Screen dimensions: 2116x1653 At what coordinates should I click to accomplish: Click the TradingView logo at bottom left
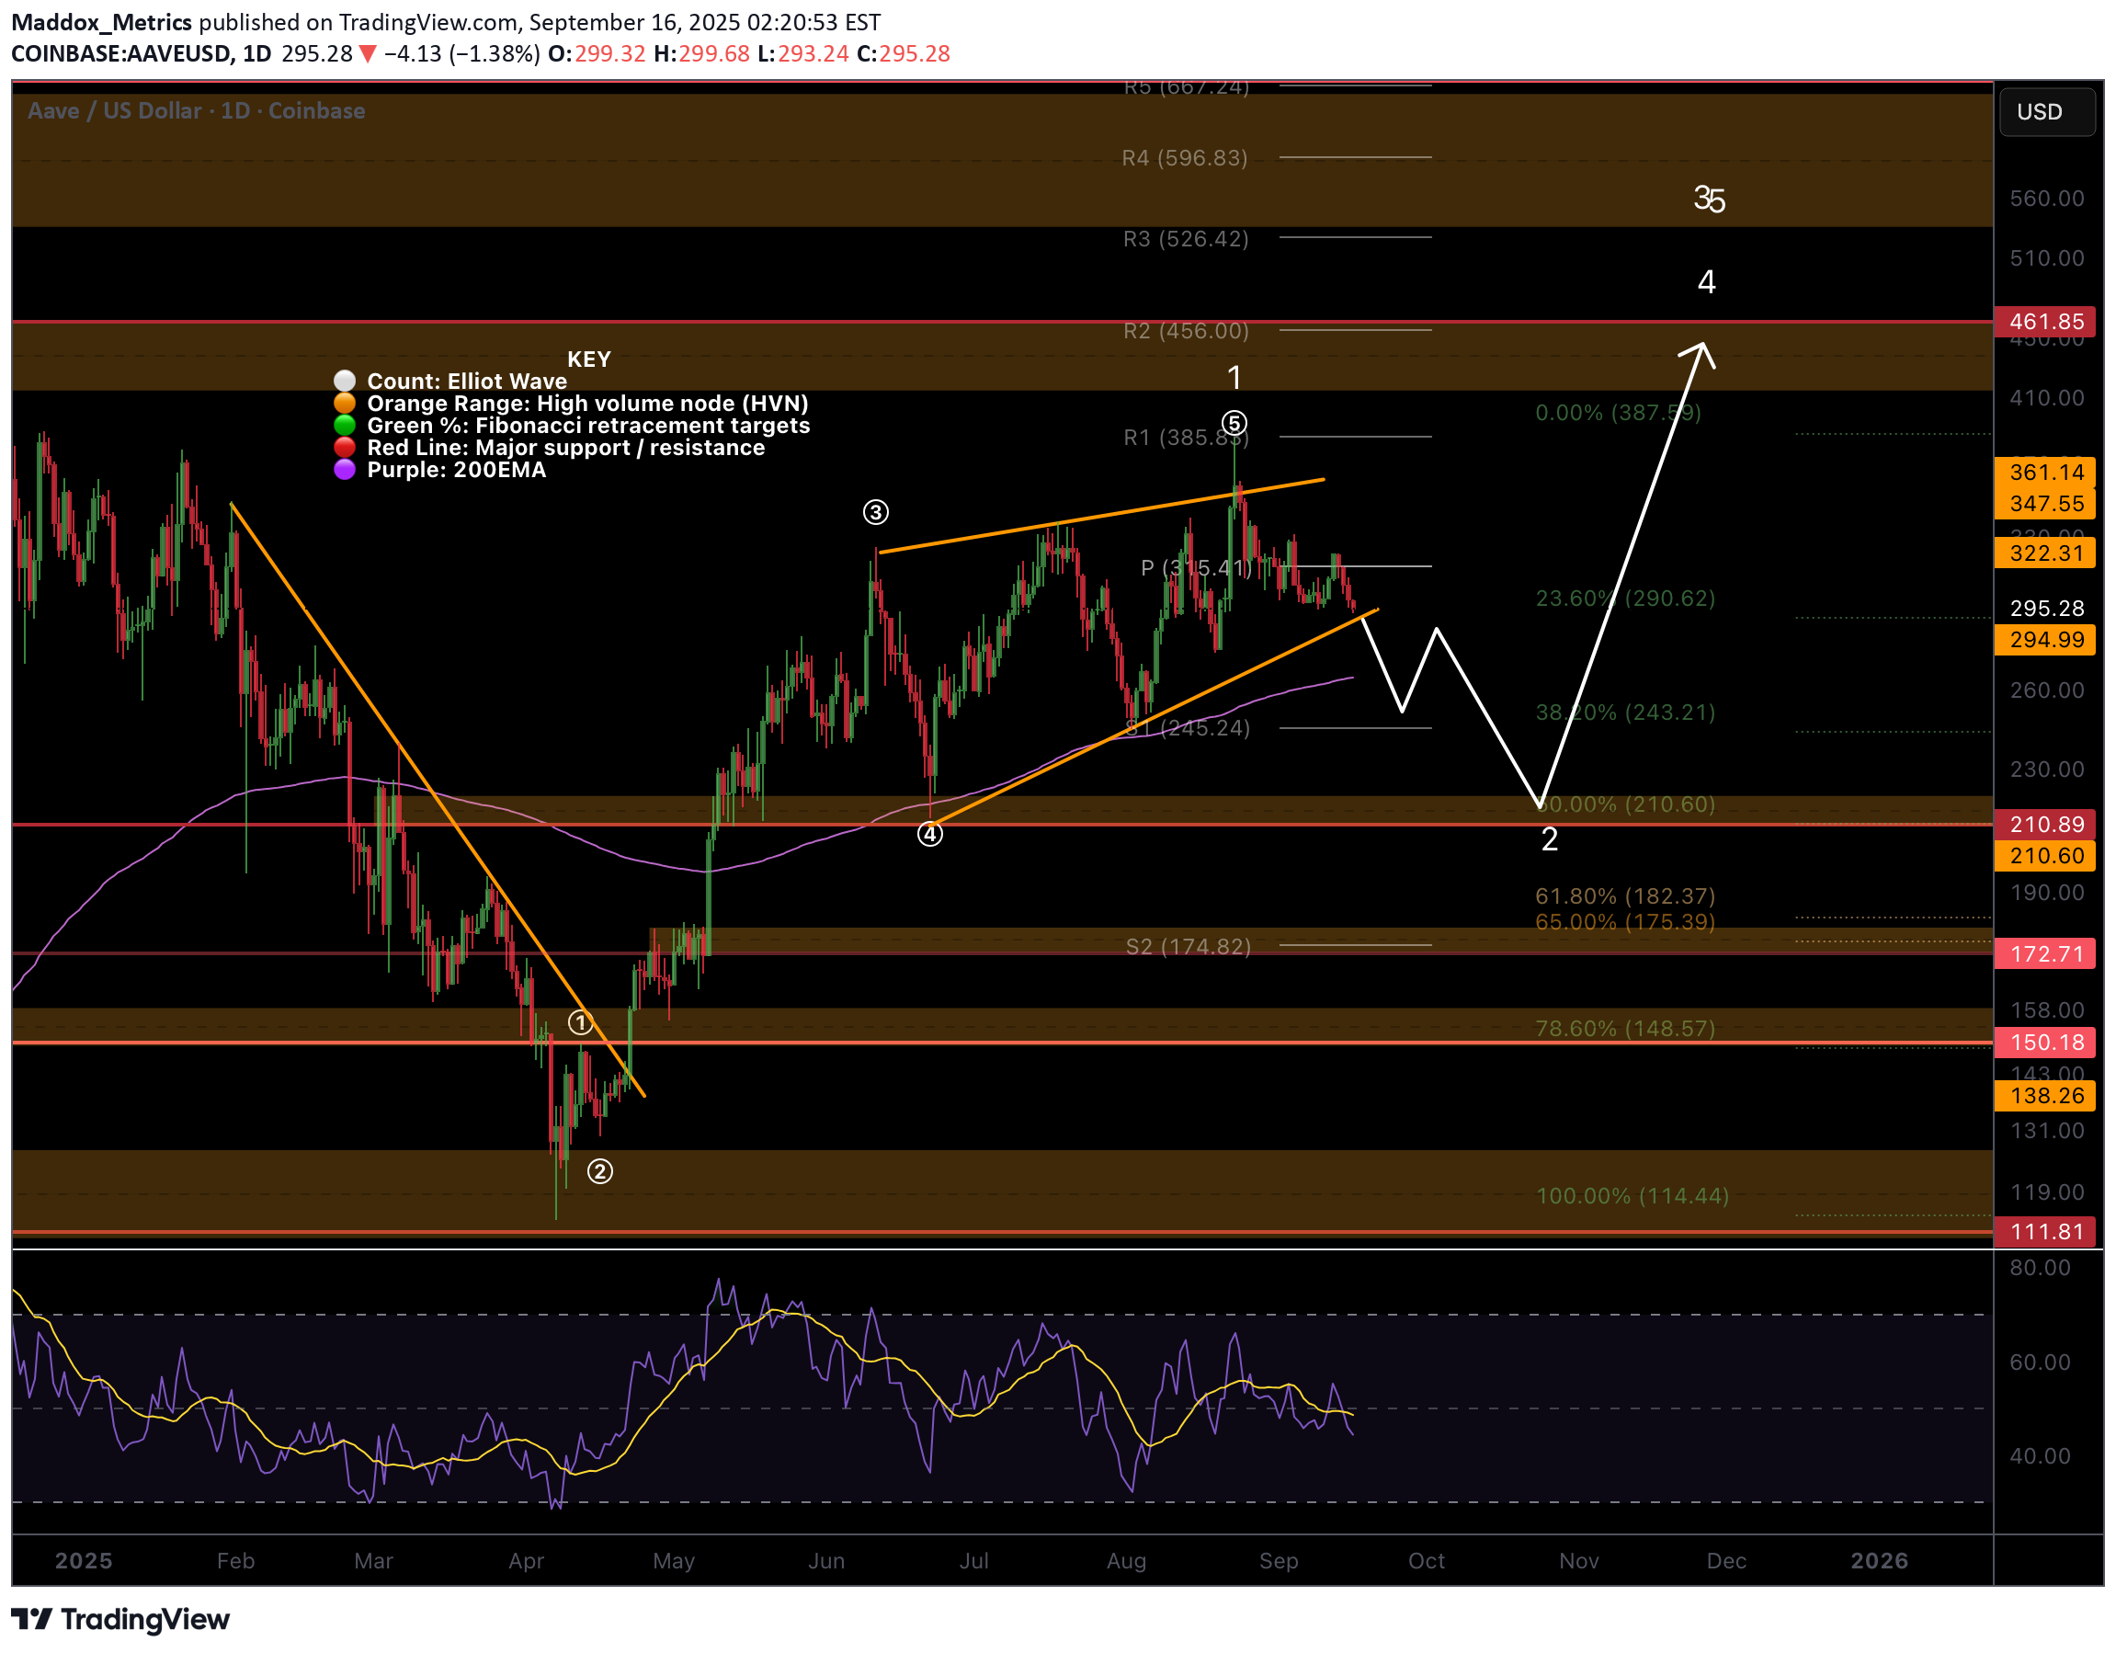point(120,1619)
